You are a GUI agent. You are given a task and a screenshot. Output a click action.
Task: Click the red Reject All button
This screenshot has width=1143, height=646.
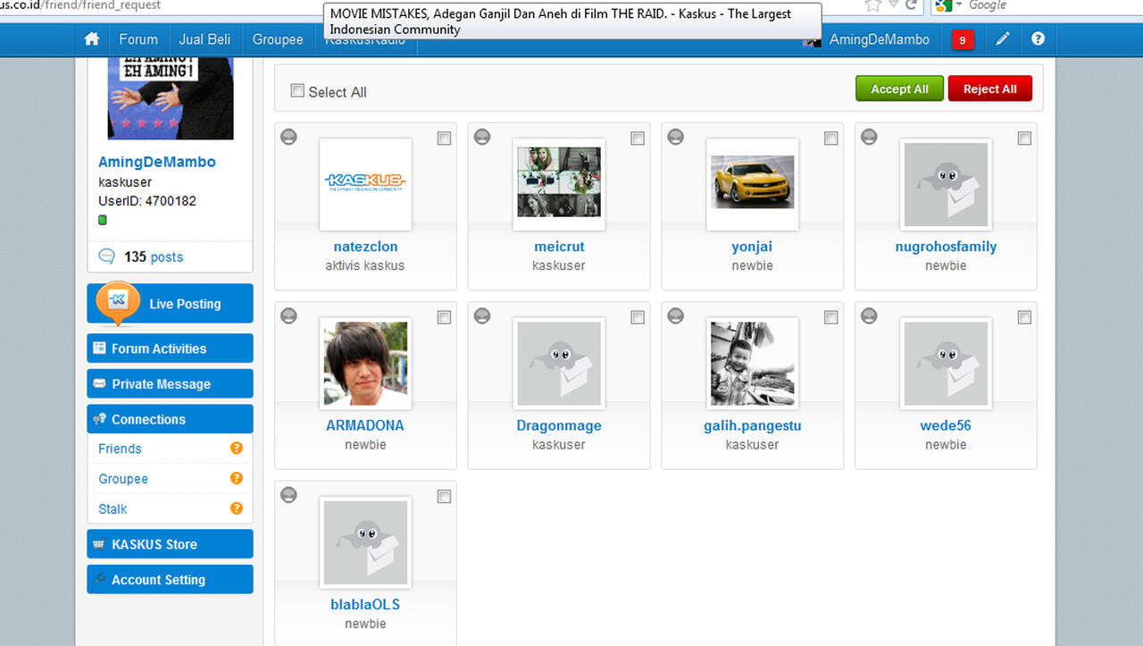pos(989,88)
